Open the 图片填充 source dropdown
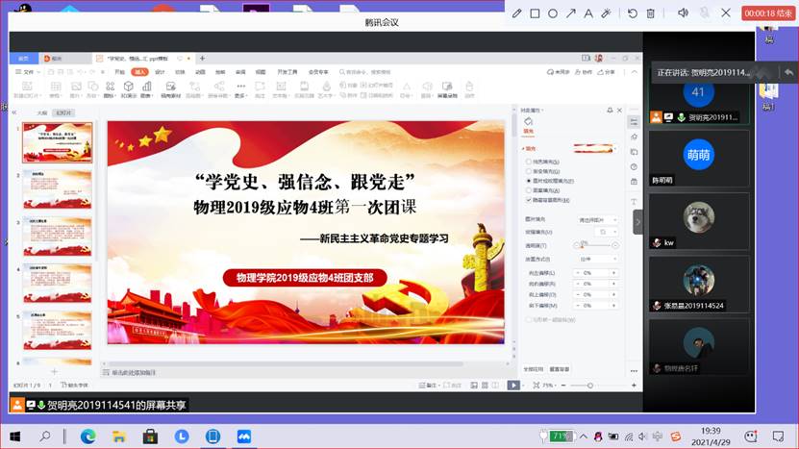Viewport: 799px width, 449px height. point(600,220)
